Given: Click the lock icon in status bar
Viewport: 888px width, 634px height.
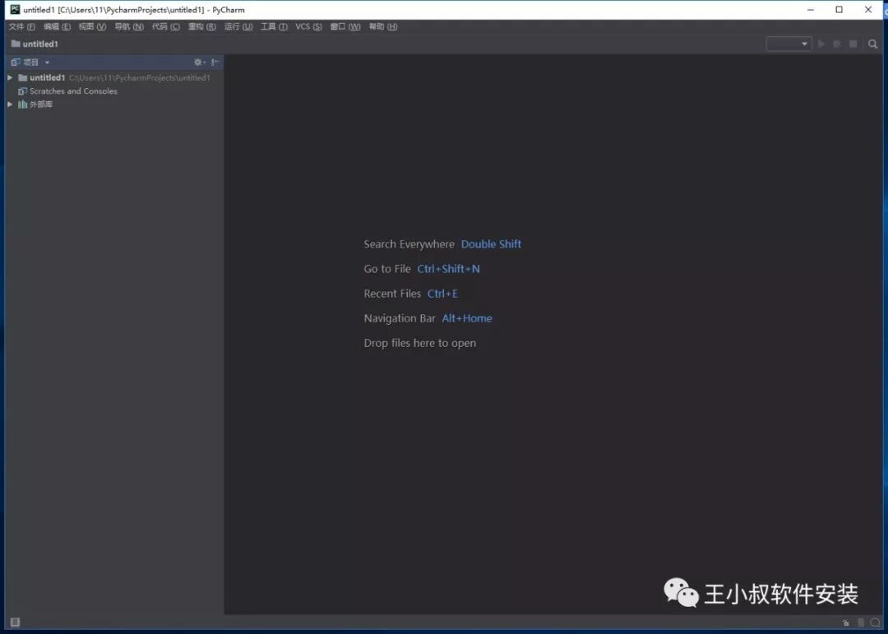Looking at the screenshot, I should coord(845,622).
